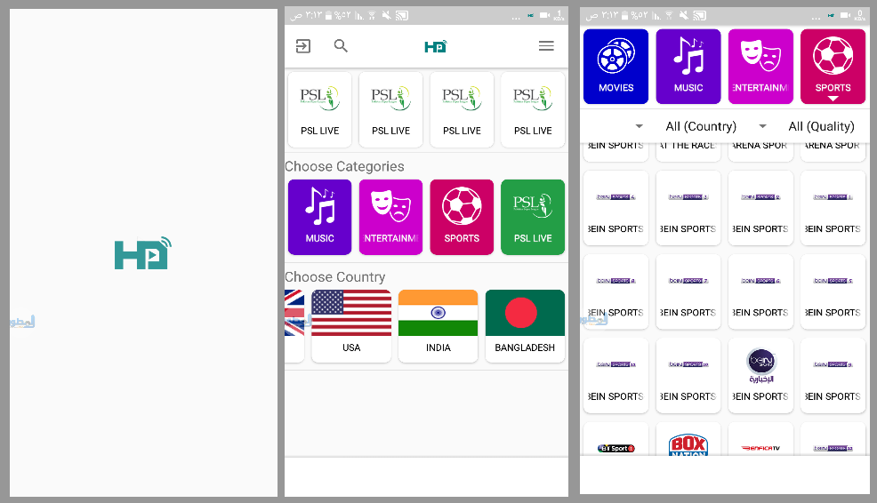877x503 pixels.
Task: Open Music tile under Choose Categories
Action: [319, 217]
